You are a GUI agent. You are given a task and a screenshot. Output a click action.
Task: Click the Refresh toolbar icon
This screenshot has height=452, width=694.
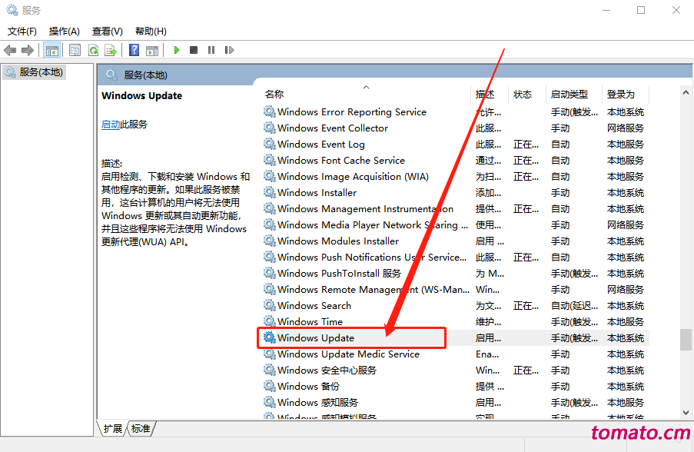pos(93,50)
